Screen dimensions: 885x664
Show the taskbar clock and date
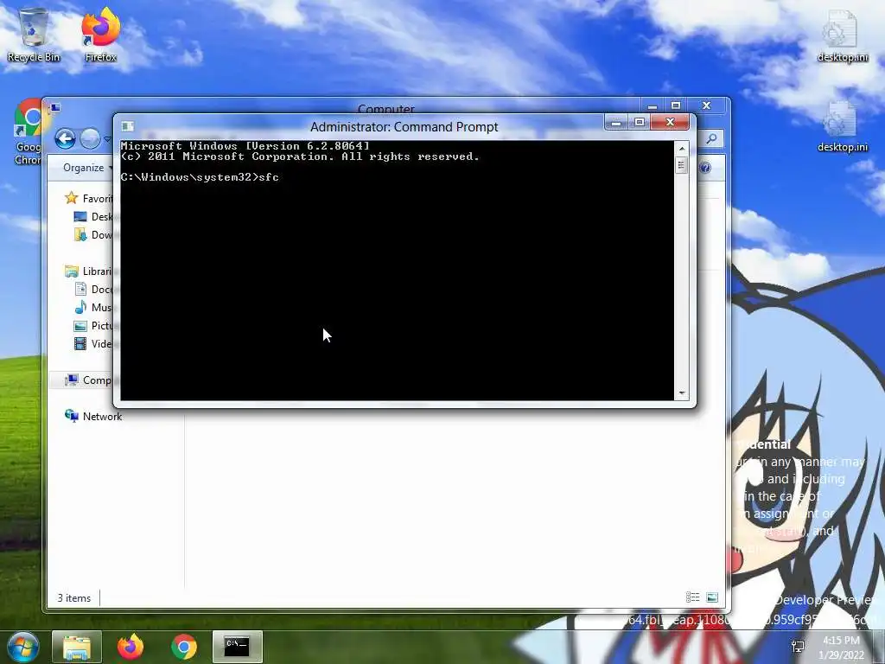click(x=842, y=648)
